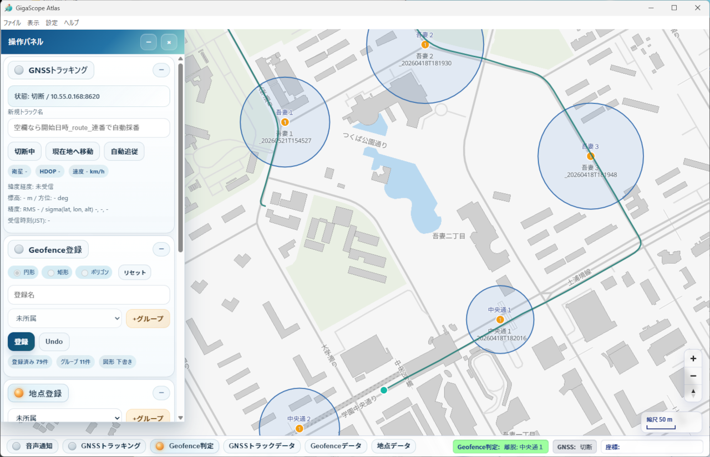Screen dimensions: 710x457
Task: Click the Geofence判定 離脱 status indicator
Action: tap(501, 446)
